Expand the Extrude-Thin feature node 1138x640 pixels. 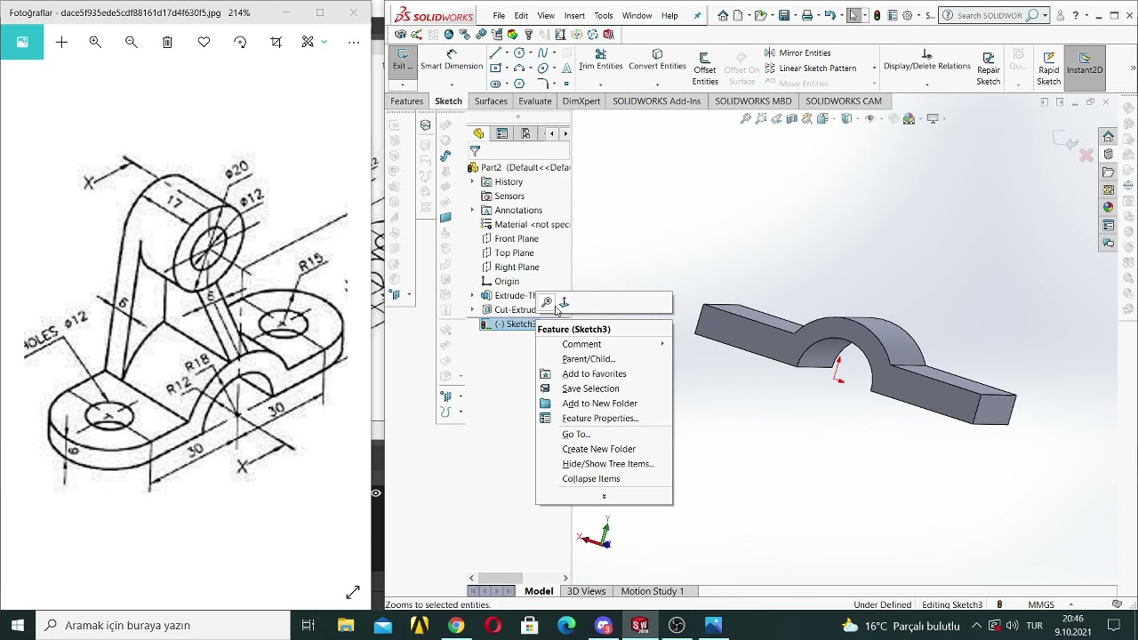[473, 296]
